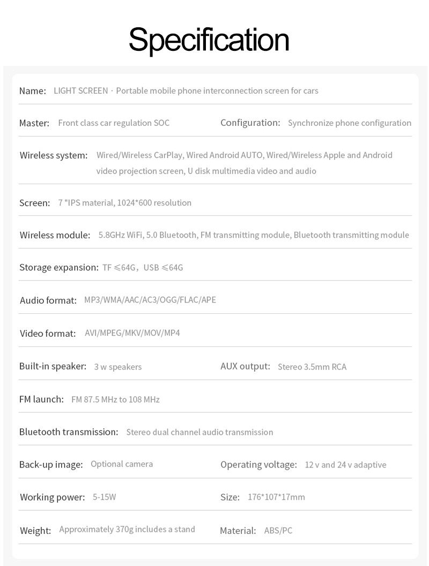Viewport: 429px width, 566px height.
Task: Click the FM launch frequency range text
Action: [115, 399]
